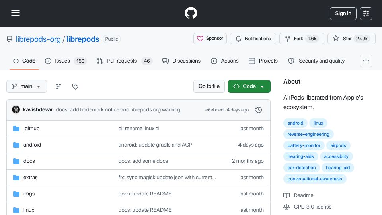Open librepods repository link

(83, 39)
